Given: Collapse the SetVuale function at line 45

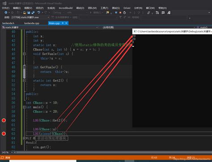Looking at the screenshot, I should [24, 54].
